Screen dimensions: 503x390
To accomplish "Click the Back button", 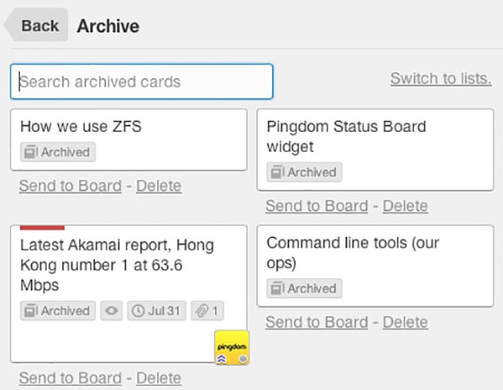I will click(36, 25).
